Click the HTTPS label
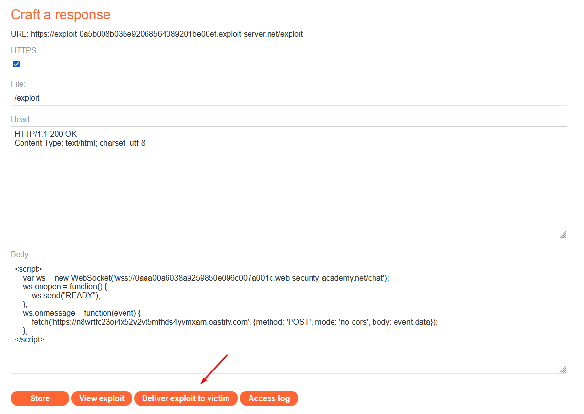 [23, 51]
